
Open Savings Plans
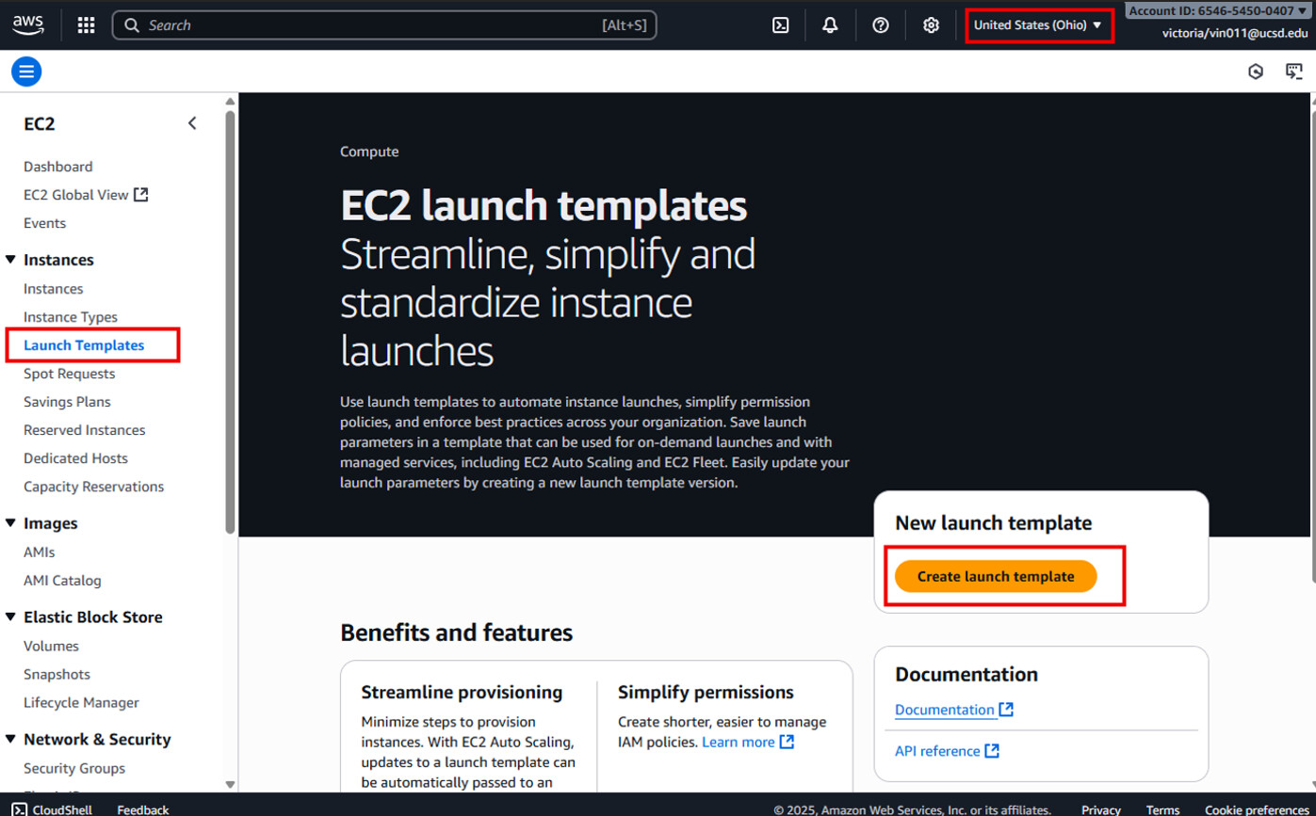pos(67,402)
